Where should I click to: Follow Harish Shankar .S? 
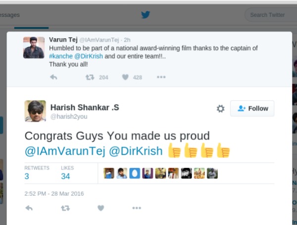click(x=252, y=109)
